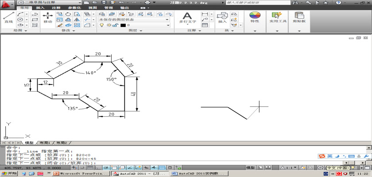Toggle layer 0 freeze sun icon
The width and height of the screenshot is (372, 177).
tap(109, 25)
